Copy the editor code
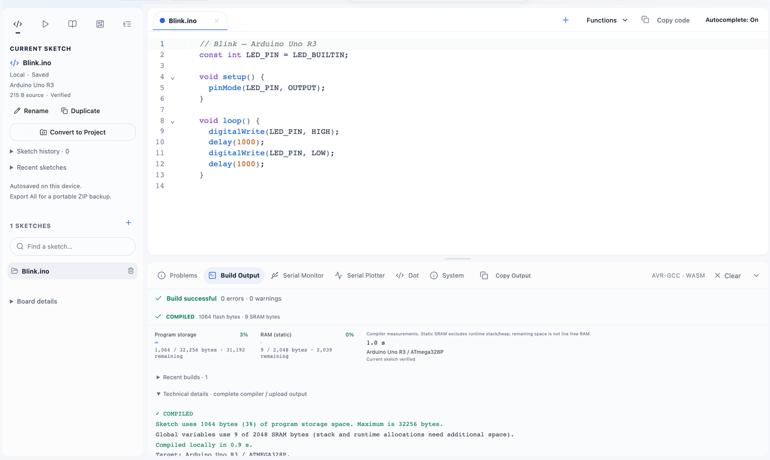 [x=666, y=20]
